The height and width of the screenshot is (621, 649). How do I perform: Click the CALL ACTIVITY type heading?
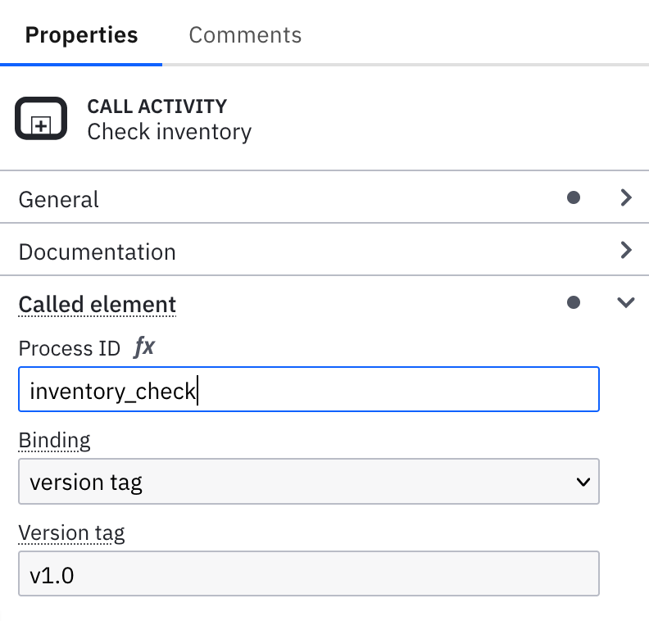coord(157,107)
